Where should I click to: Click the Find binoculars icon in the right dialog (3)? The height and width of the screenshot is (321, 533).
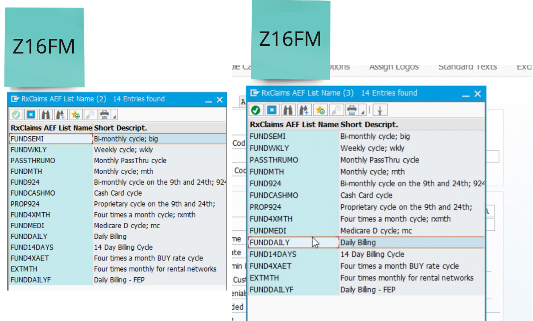pyautogui.click(x=288, y=110)
